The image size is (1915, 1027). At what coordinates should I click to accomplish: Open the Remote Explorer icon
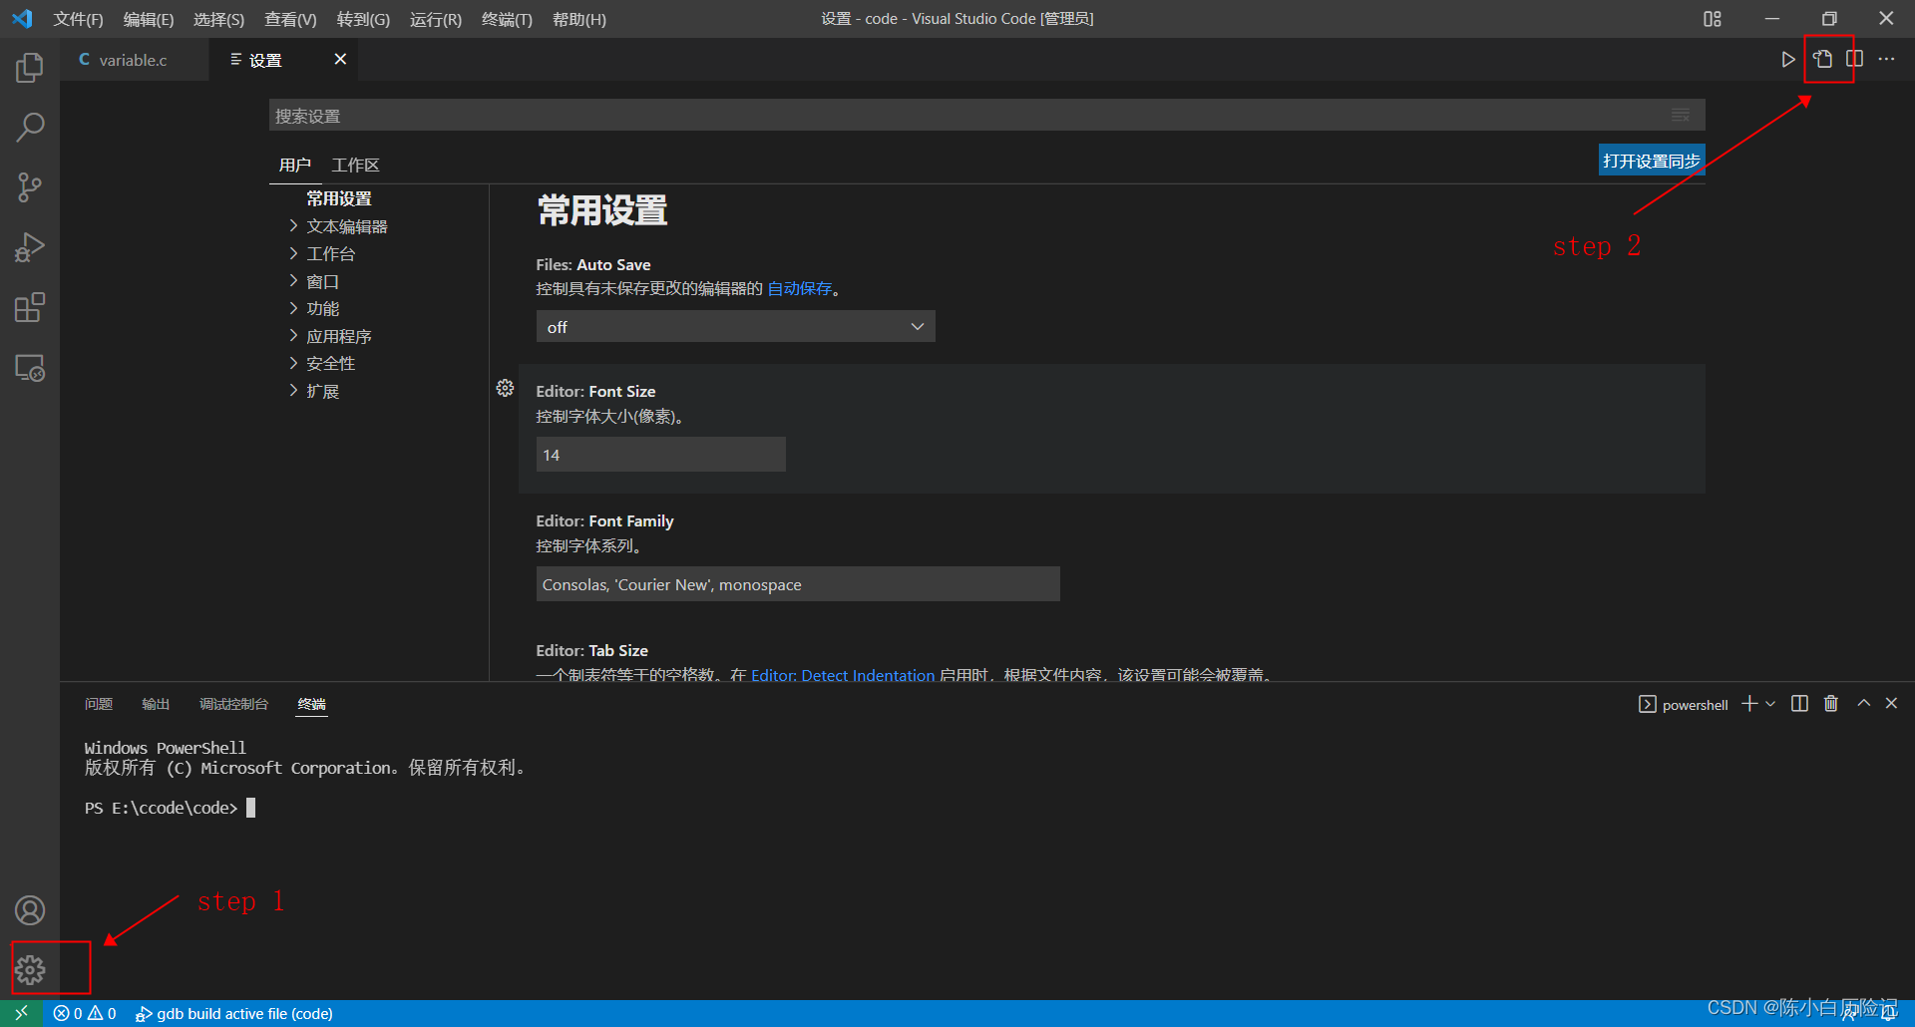(x=29, y=367)
